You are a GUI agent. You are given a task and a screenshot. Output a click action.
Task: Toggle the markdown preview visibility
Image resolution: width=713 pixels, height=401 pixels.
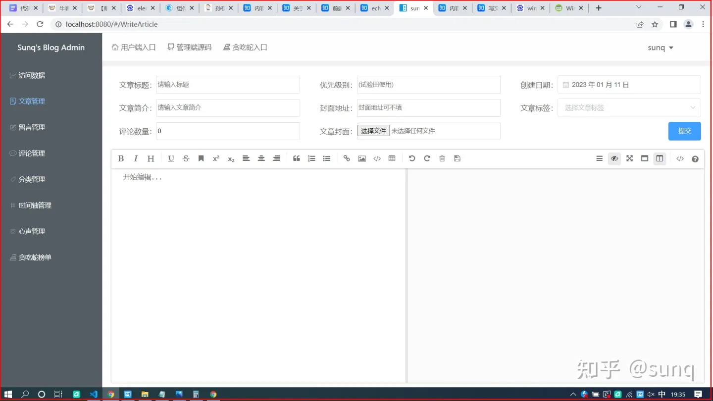(614, 158)
